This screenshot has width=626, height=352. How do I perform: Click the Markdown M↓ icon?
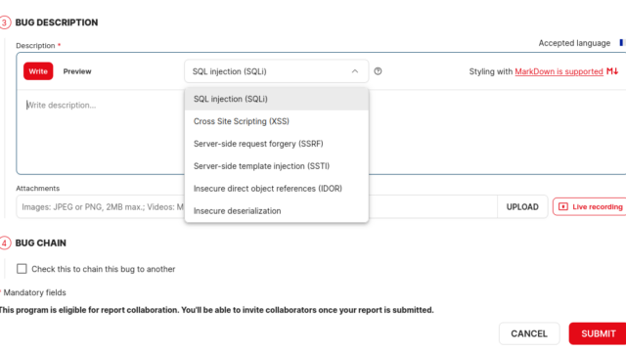pos(612,71)
